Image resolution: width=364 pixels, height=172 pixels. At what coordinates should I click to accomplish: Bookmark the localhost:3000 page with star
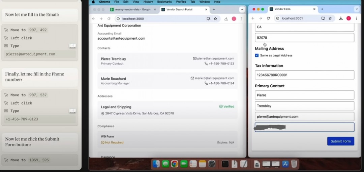215,19
